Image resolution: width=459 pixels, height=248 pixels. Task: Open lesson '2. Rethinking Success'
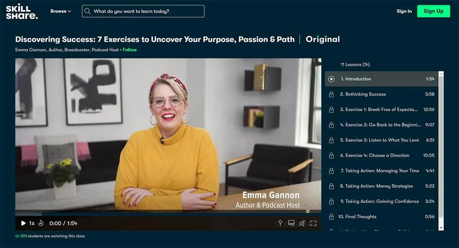[382, 94]
